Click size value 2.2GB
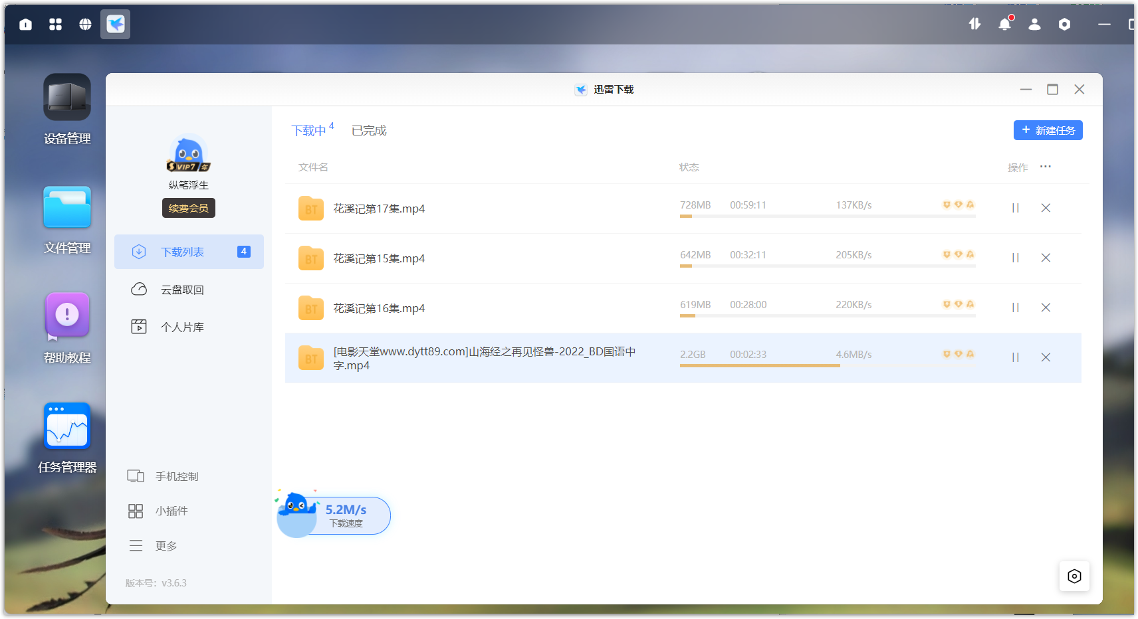 click(x=693, y=355)
